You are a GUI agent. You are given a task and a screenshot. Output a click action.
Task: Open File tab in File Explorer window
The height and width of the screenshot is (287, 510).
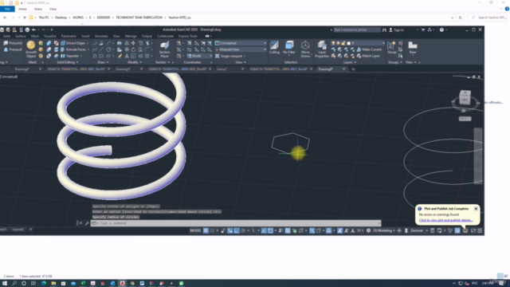point(7,9)
